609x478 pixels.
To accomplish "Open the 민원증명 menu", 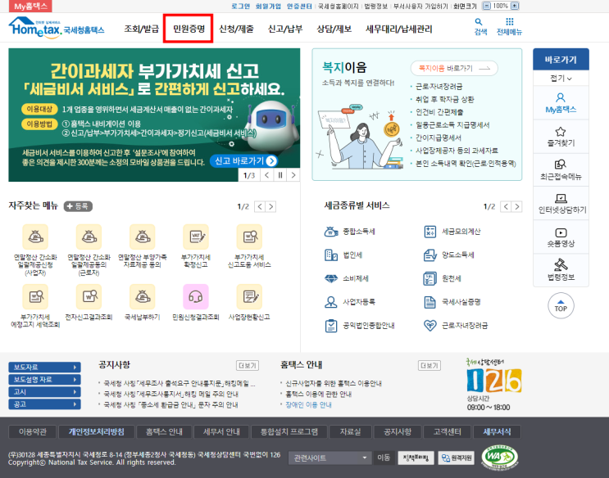I will (189, 29).
